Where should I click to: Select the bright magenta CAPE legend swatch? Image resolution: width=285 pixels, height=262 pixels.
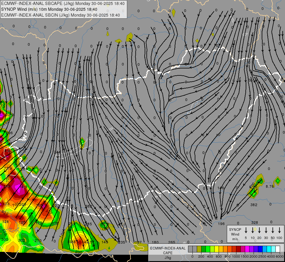coord(247,249)
